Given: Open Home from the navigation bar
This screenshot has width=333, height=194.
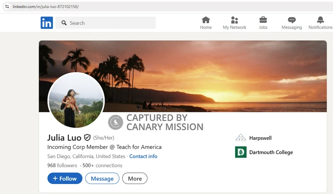Looking at the screenshot, I should pos(206,23).
